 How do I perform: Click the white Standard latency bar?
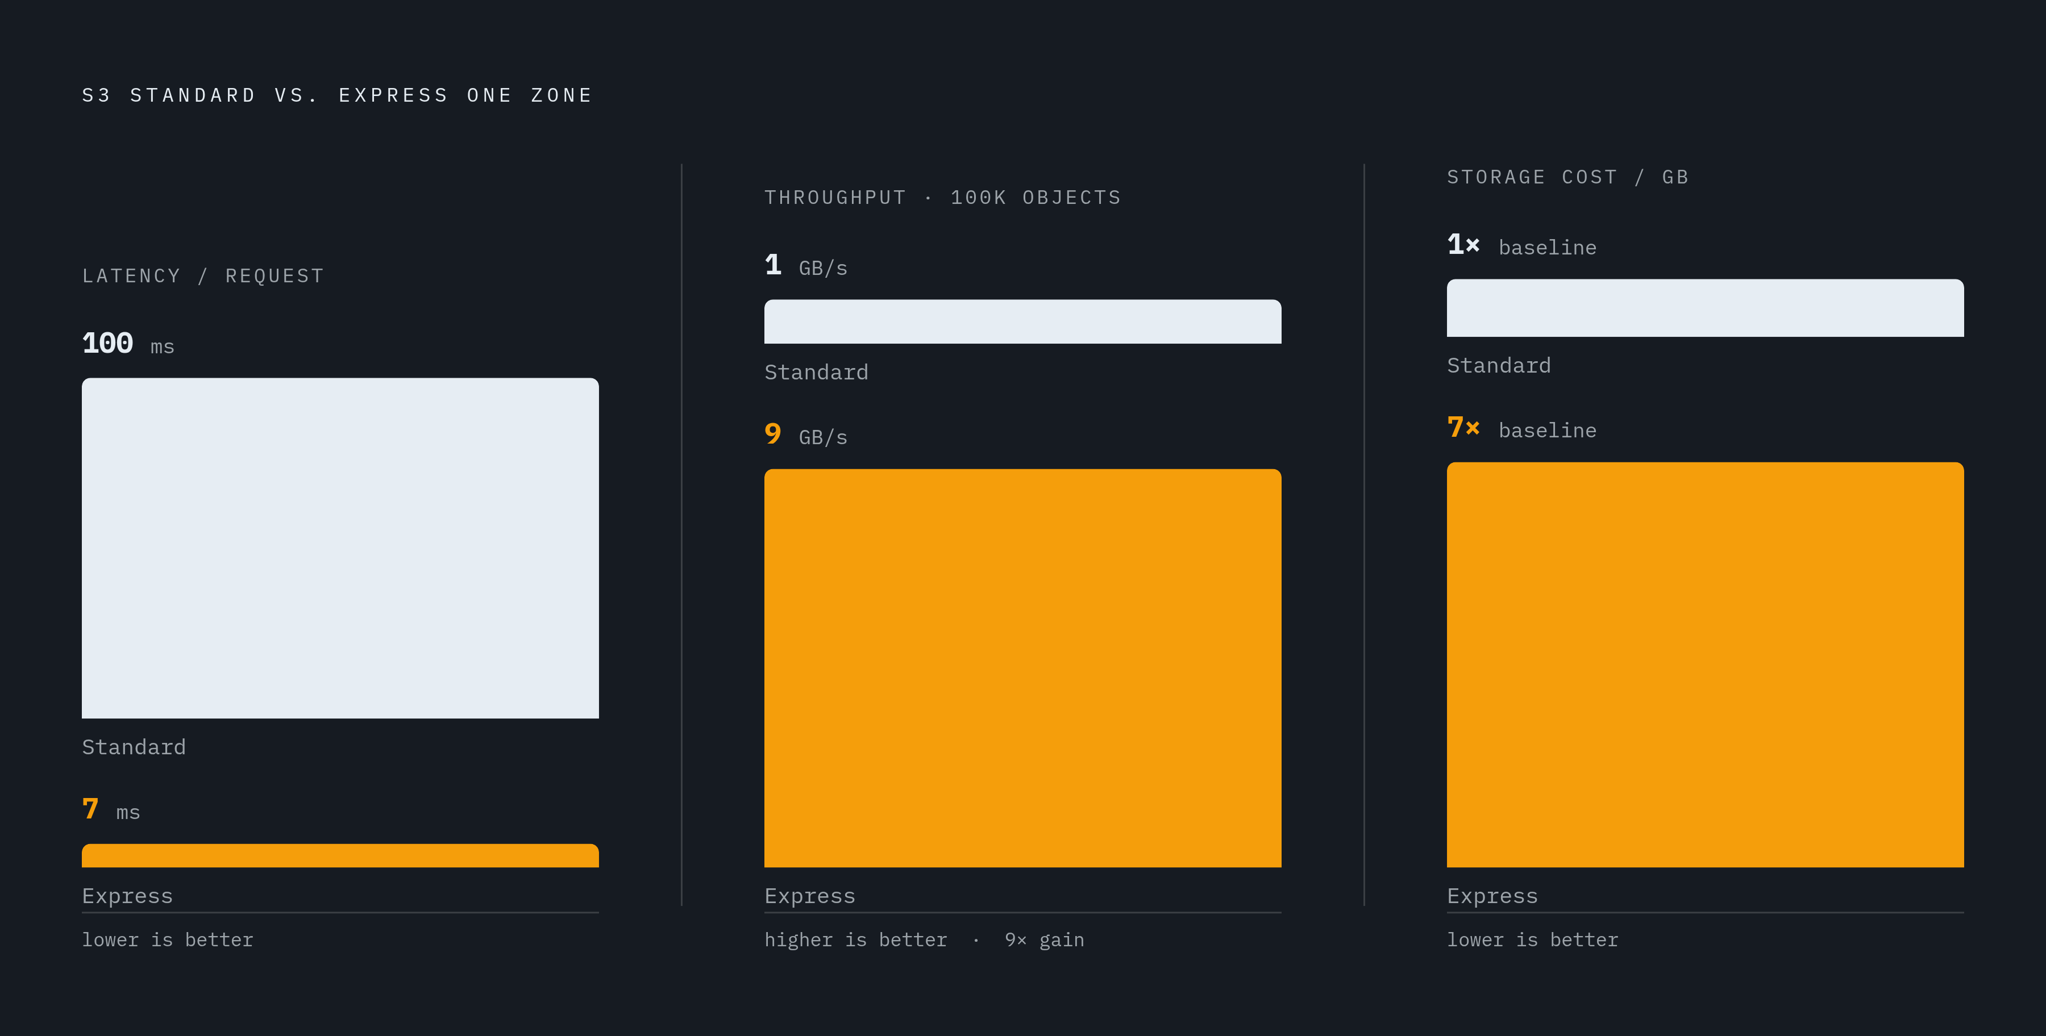click(x=340, y=548)
